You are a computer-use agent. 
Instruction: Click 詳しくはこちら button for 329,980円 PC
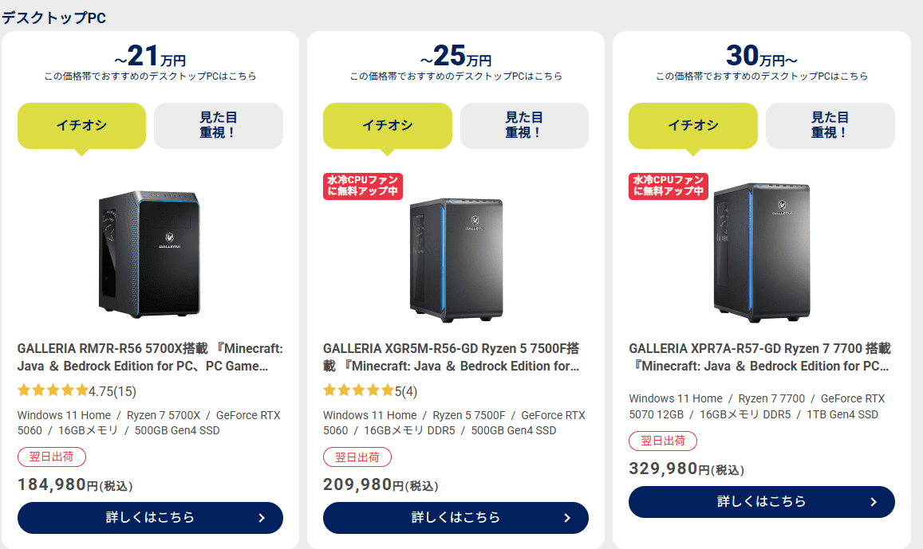click(761, 501)
